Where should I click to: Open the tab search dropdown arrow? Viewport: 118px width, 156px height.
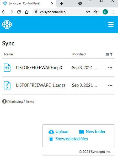click(x=80, y=3)
